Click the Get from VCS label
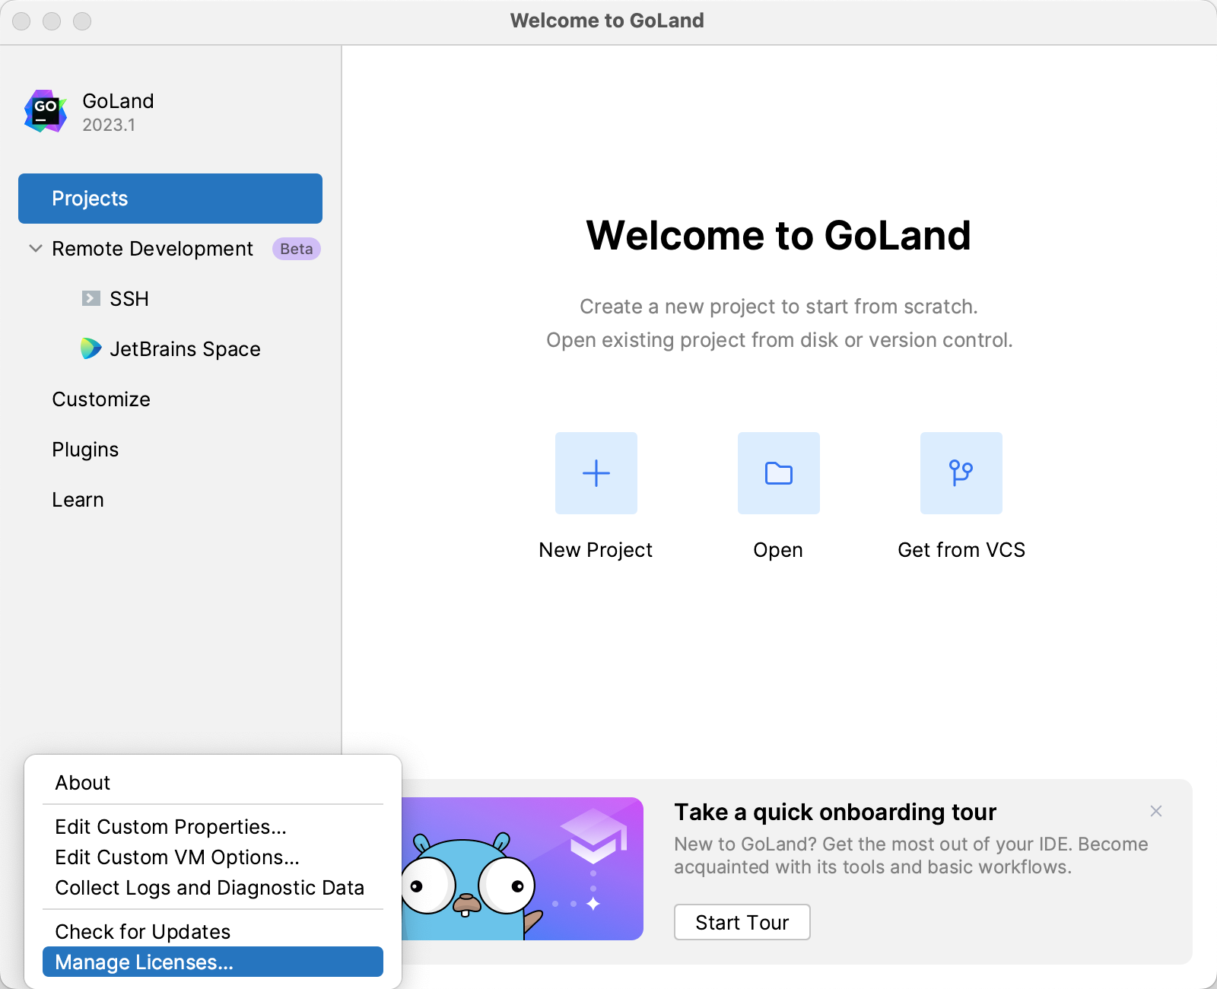 pyautogui.click(x=961, y=550)
